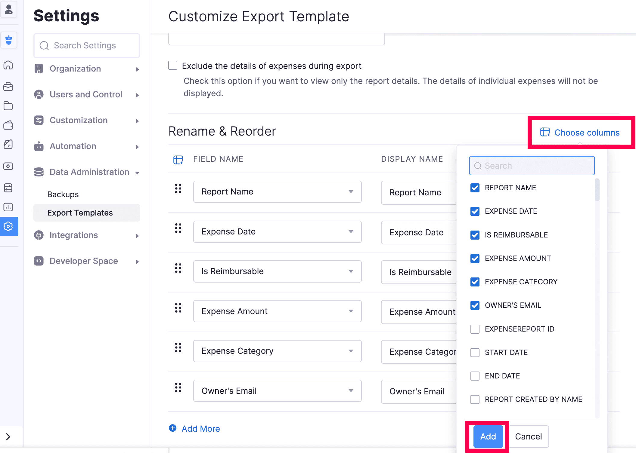This screenshot has width=636, height=453.
Task: Open the folder icon in the left sidebar
Action: 9,106
